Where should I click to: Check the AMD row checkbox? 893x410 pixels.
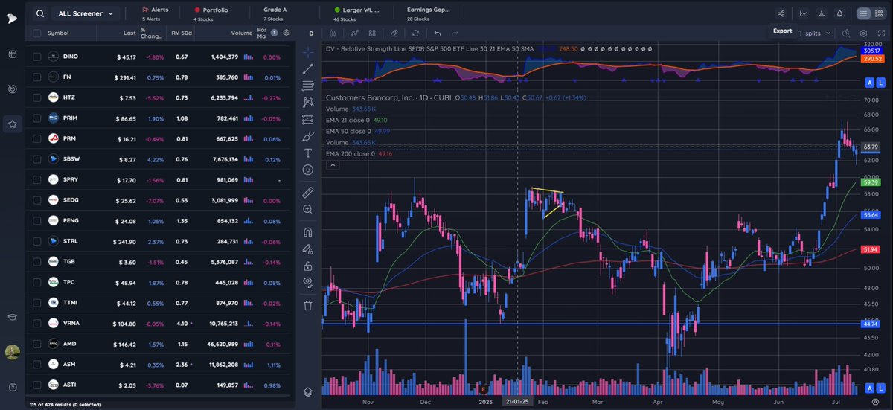36,345
